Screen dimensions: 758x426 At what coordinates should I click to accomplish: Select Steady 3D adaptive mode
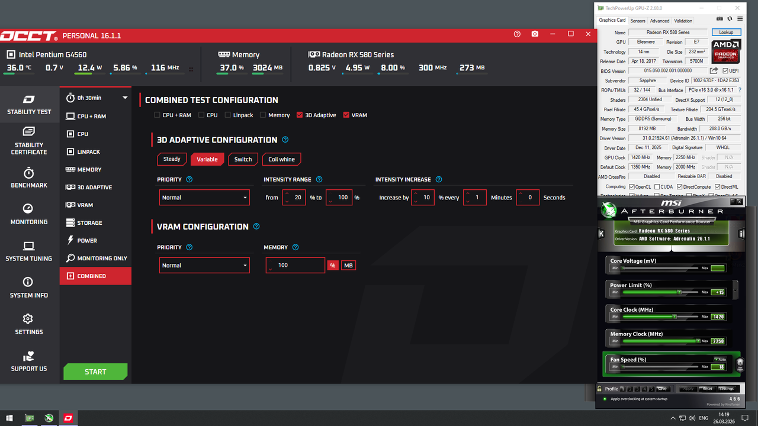click(172, 159)
